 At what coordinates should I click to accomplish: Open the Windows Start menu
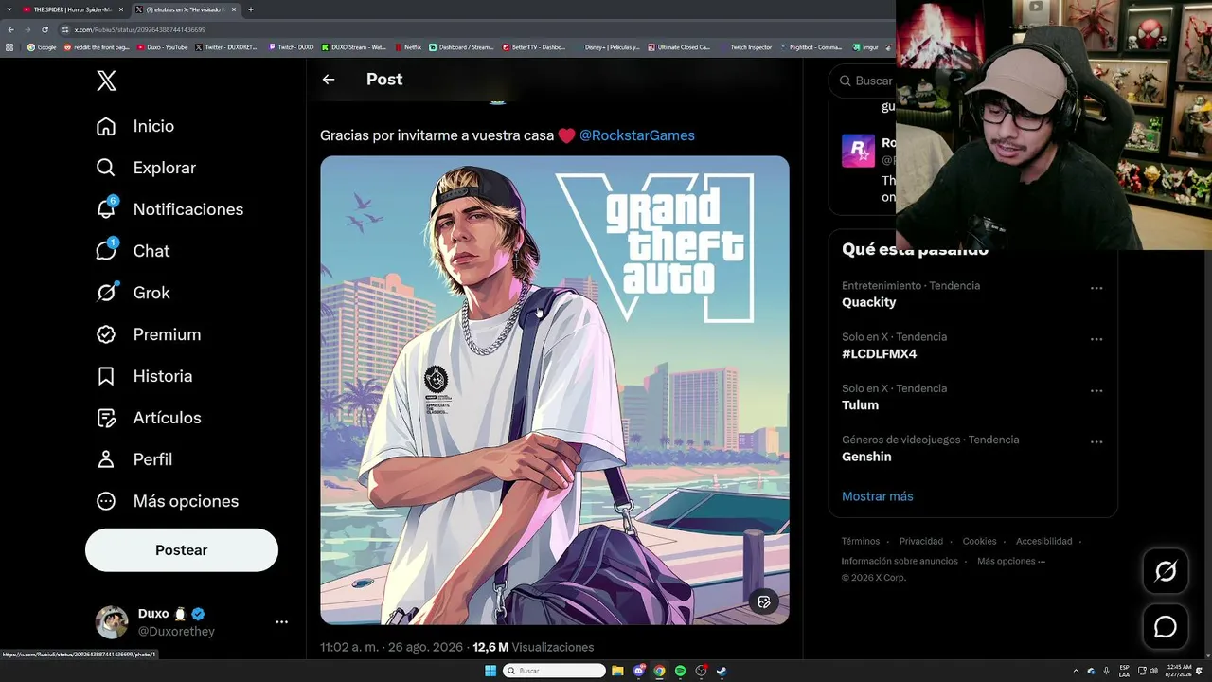(x=490, y=671)
